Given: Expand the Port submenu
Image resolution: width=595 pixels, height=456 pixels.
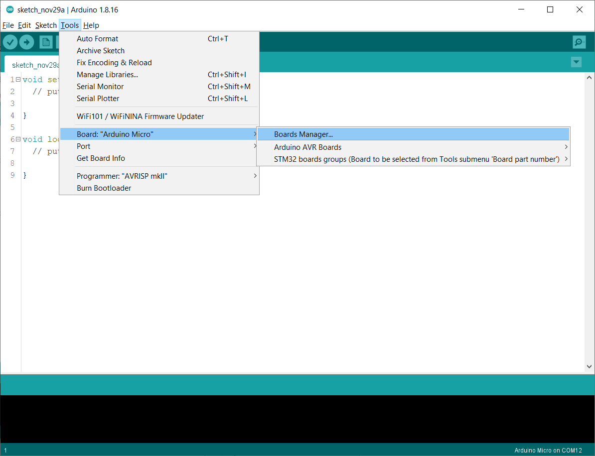Looking at the screenshot, I should (x=159, y=146).
